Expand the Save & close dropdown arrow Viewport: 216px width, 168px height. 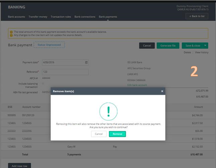click(205, 45)
